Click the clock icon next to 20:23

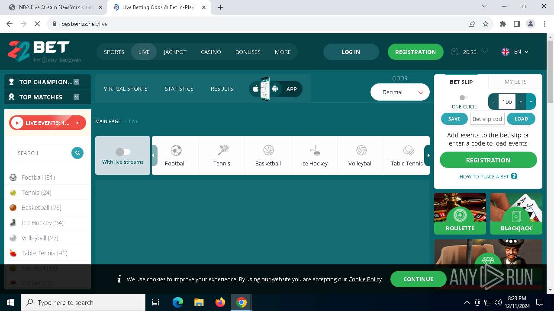pos(454,52)
